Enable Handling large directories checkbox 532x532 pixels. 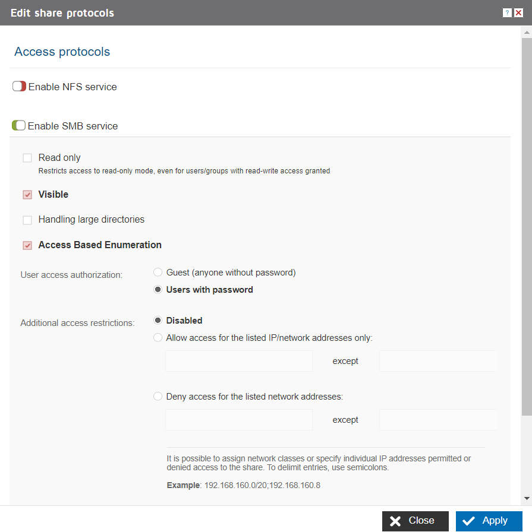[27, 220]
